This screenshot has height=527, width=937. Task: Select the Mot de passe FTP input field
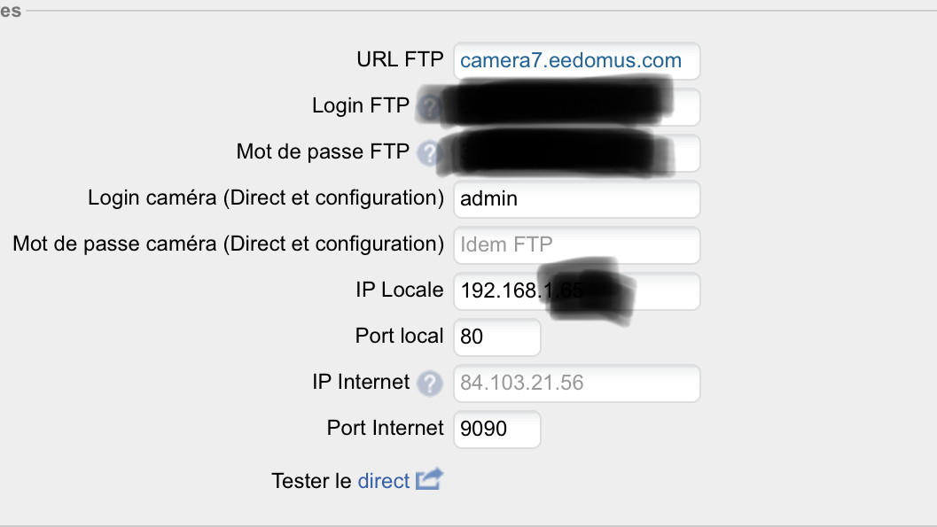(577, 153)
